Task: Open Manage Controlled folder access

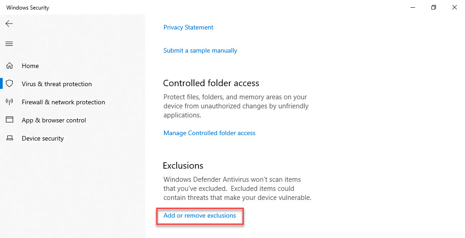Action: click(209, 133)
